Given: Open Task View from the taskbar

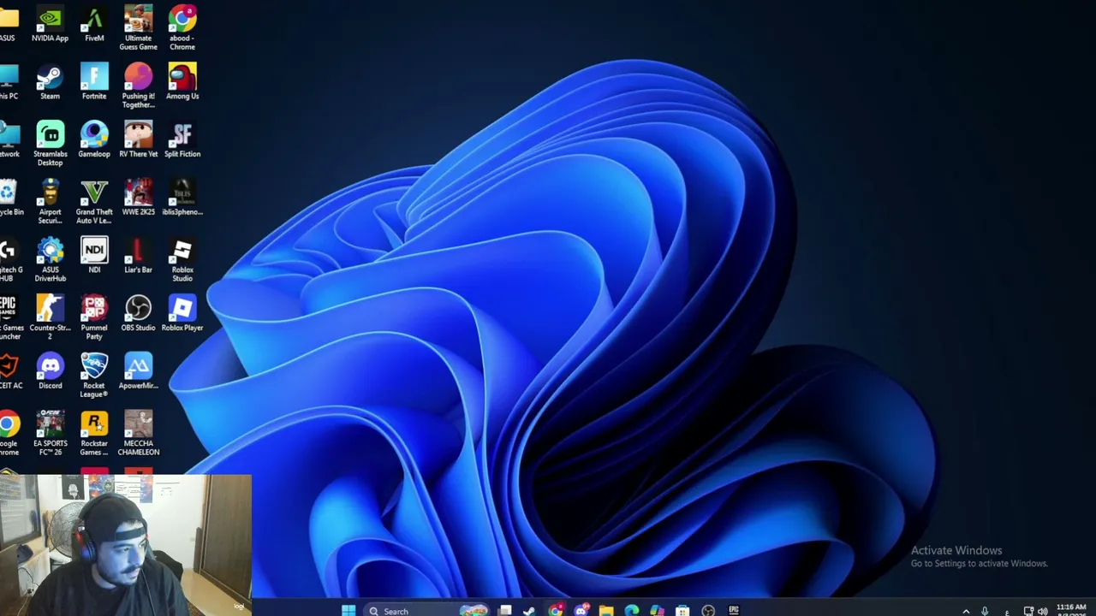Looking at the screenshot, I should (505, 610).
